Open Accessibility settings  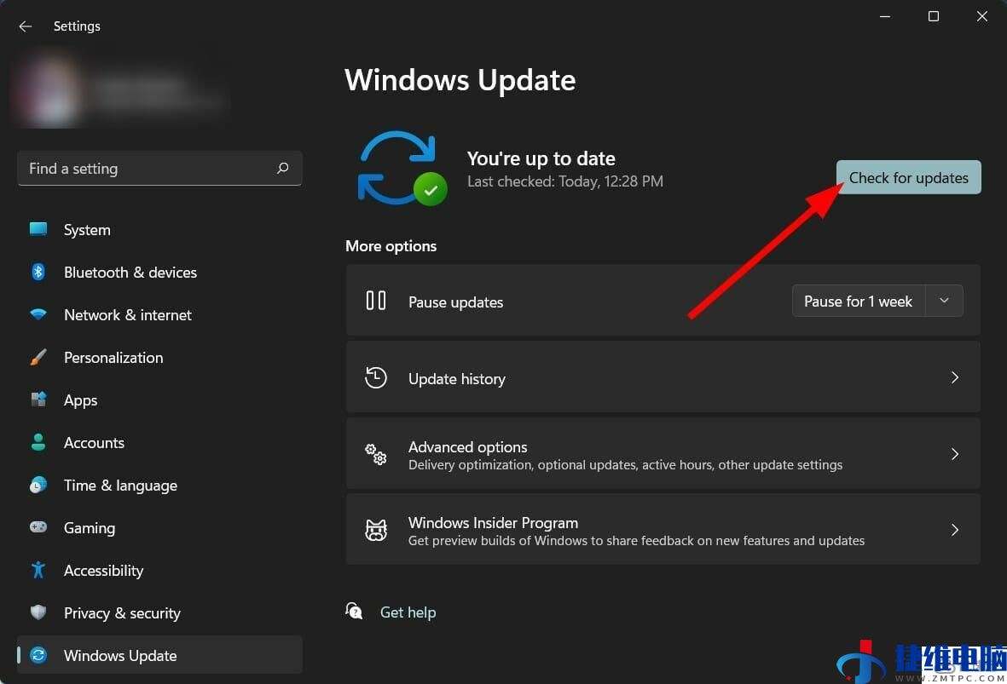coord(159,571)
